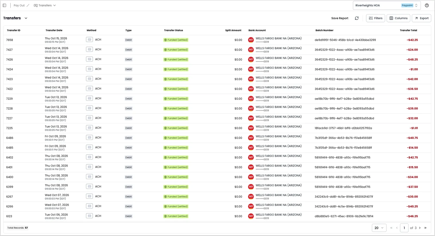
Task: Open the Pay Out breadcrumb
Action: click(x=19, y=5)
